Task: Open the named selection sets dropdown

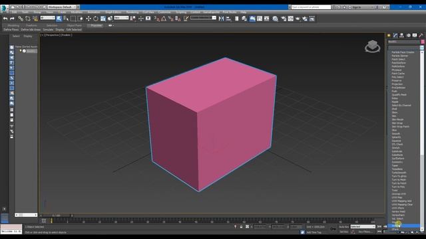Action: [x=203, y=18]
